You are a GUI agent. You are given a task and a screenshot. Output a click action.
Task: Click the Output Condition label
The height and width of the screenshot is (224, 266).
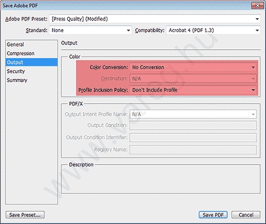click(x=108, y=125)
